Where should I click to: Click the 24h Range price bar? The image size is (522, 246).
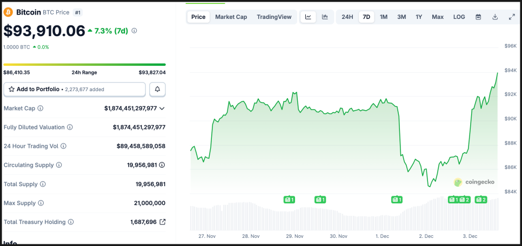click(84, 65)
